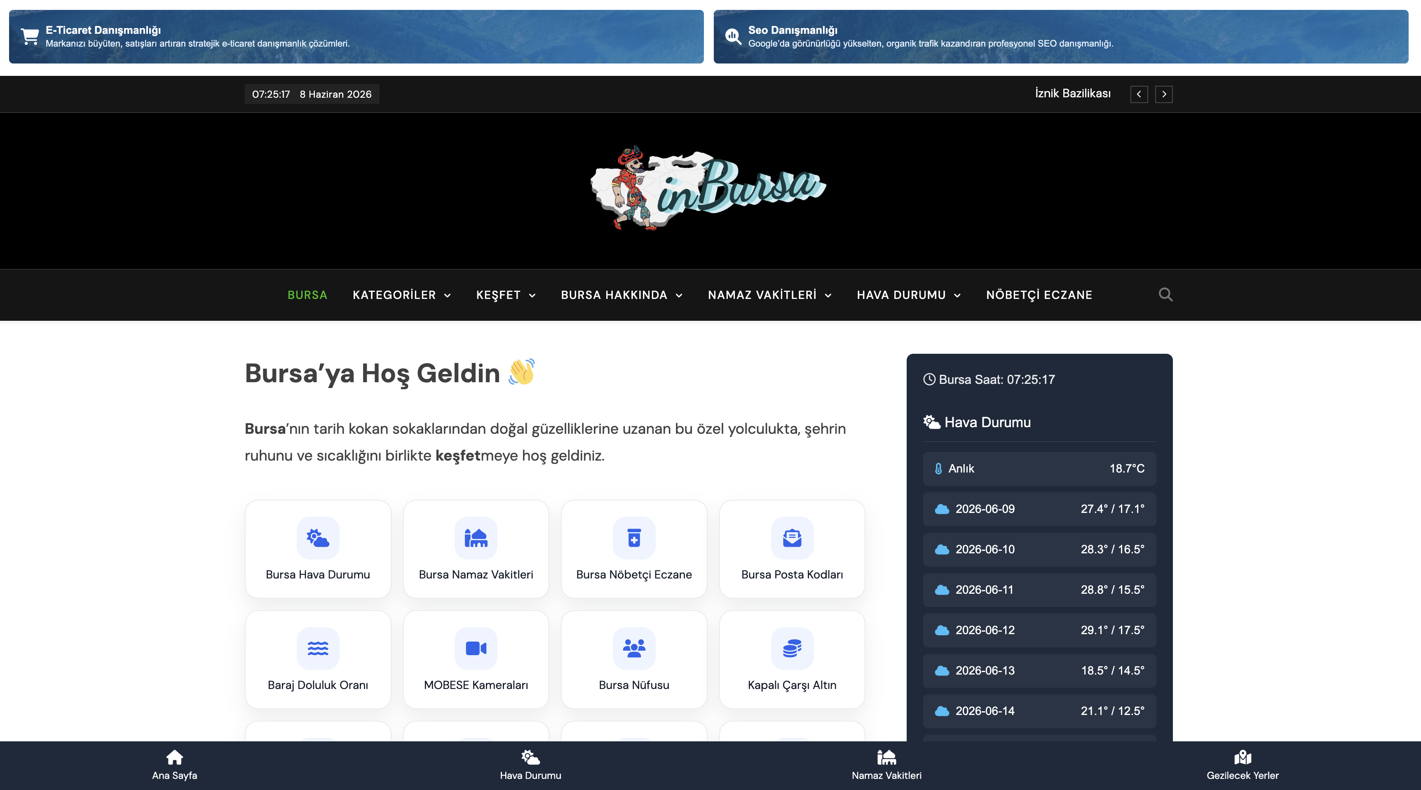
Task: Click the 21.1° / 12.5° forecast value
Action: tap(1112, 711)
